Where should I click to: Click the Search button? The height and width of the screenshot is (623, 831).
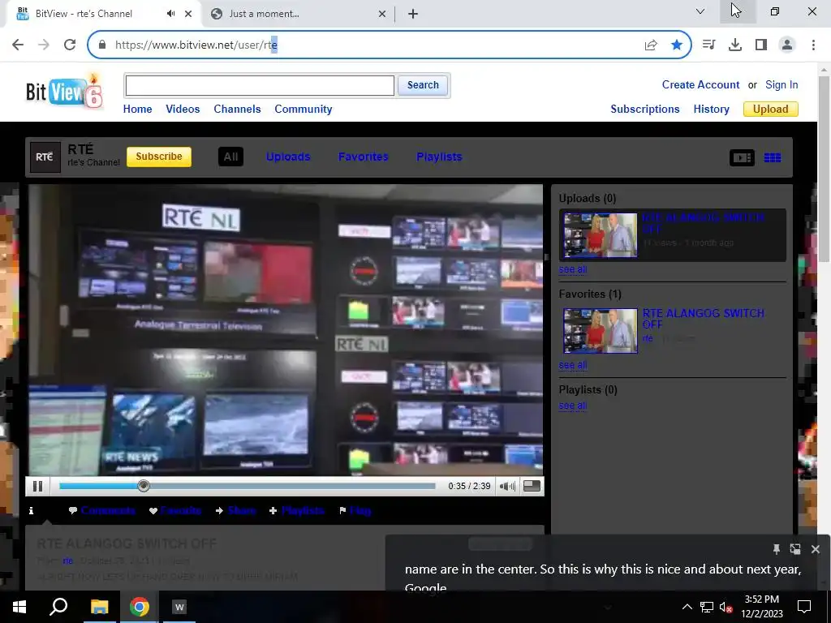point(423,85)
